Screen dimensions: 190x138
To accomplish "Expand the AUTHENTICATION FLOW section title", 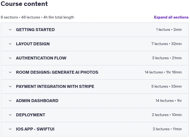I will (x=41, y=58).
